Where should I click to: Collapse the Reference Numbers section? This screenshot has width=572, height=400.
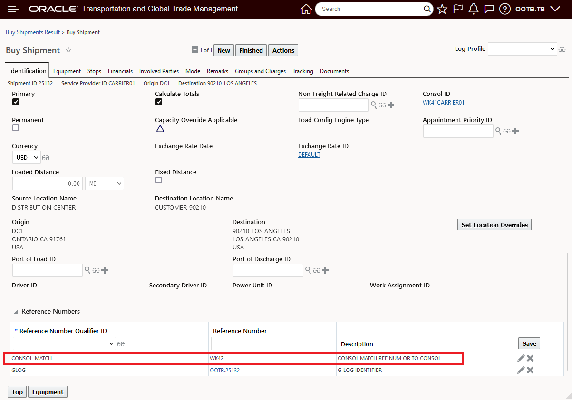pos(16,312)
